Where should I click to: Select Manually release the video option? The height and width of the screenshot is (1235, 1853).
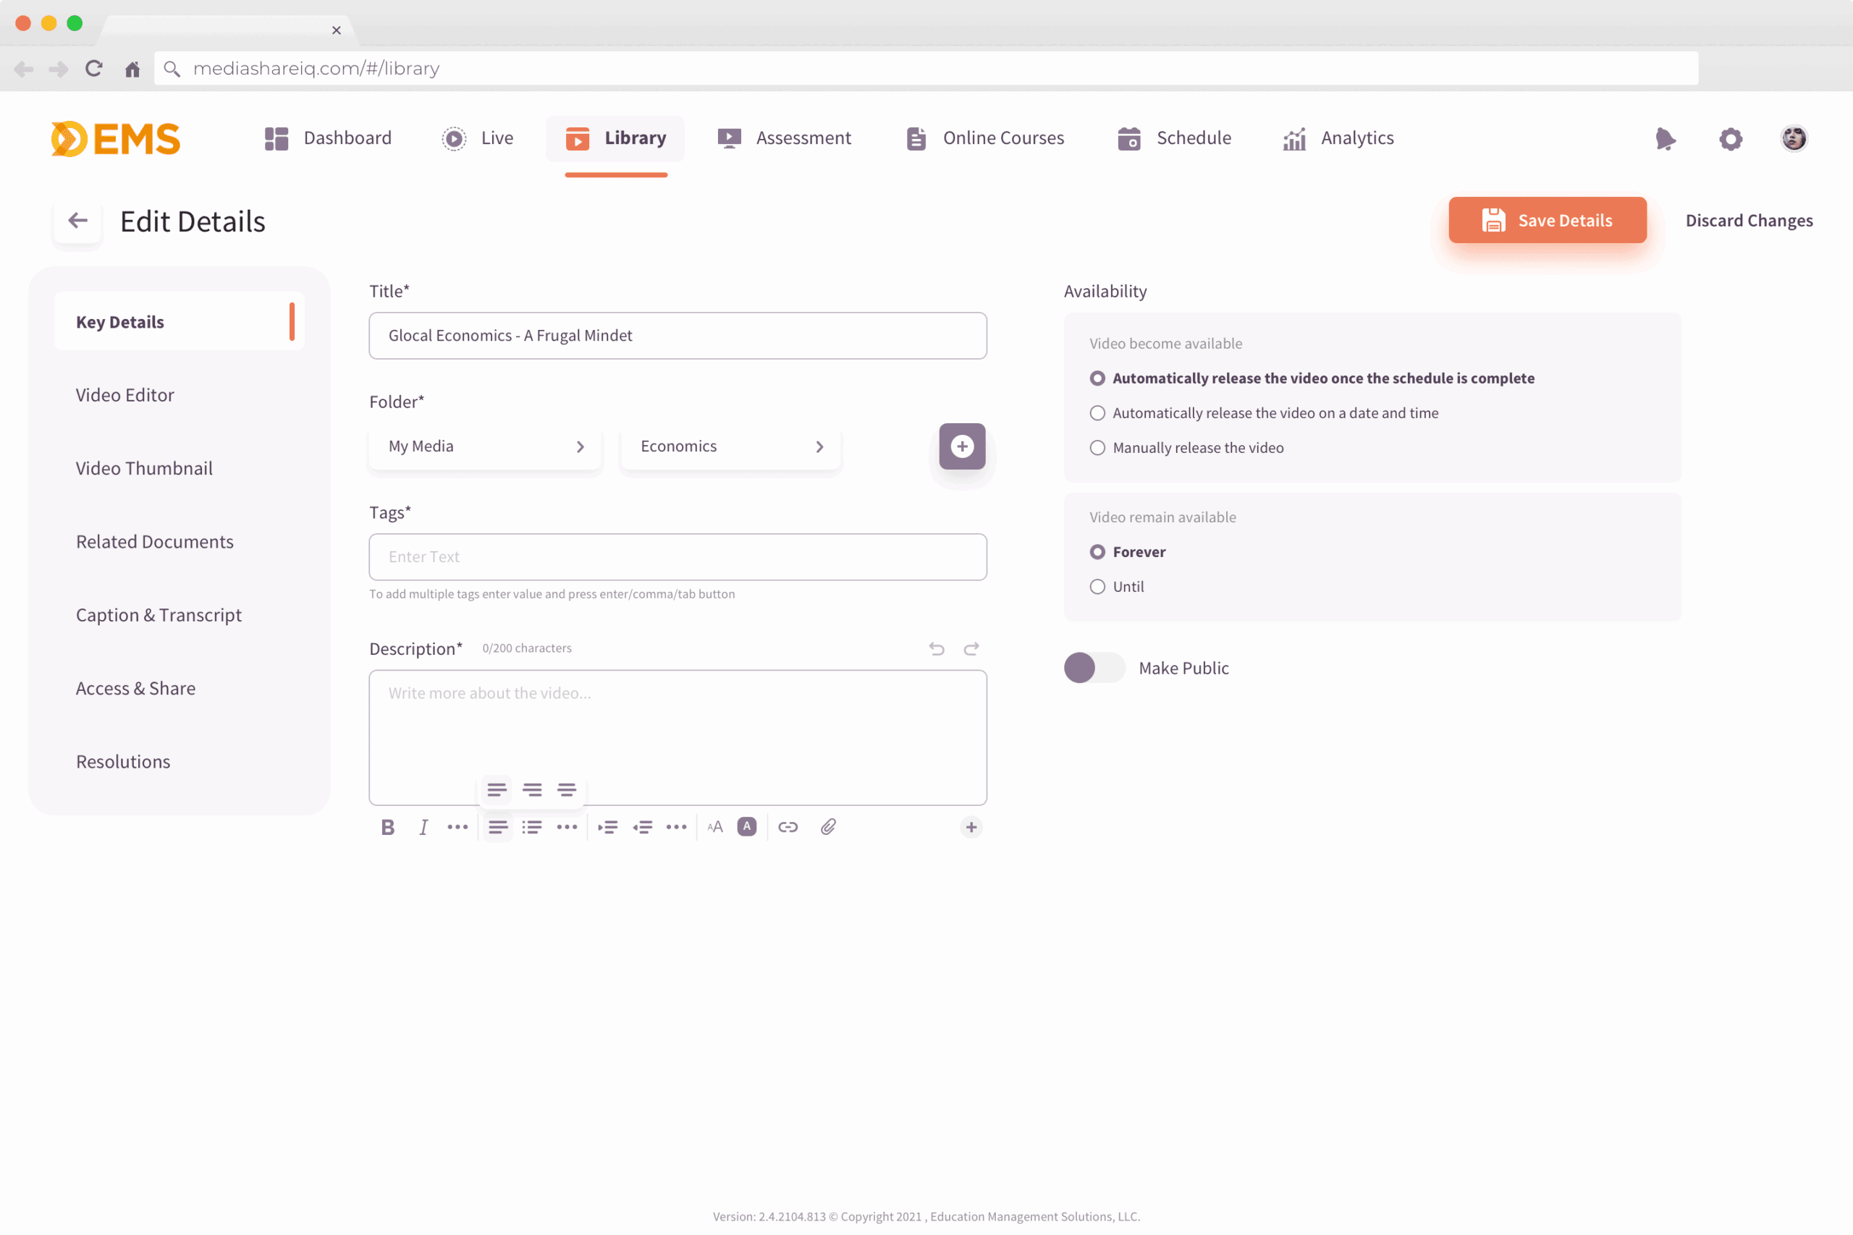click(1097, 447)
